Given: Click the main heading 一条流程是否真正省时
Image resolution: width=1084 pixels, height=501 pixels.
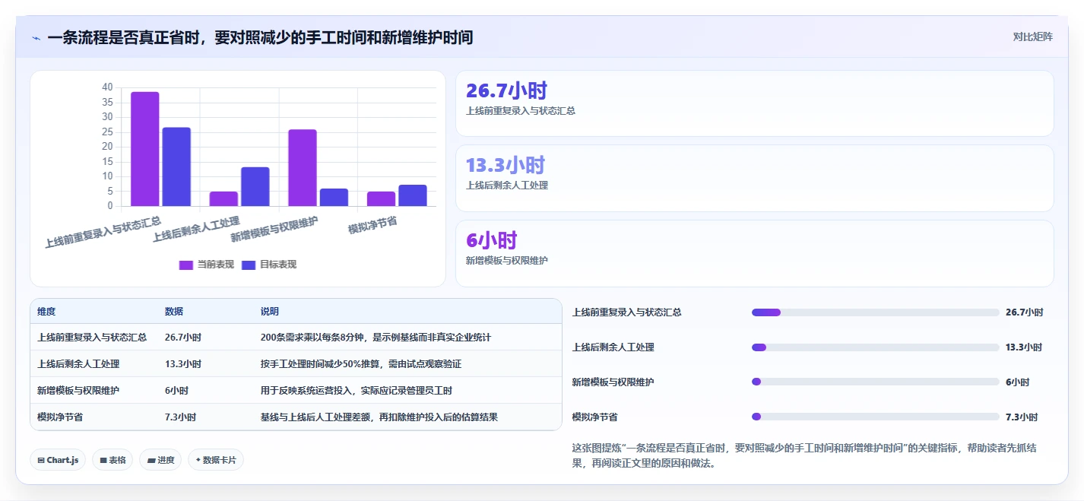Looking at the screenshot, I should point(260,37).
